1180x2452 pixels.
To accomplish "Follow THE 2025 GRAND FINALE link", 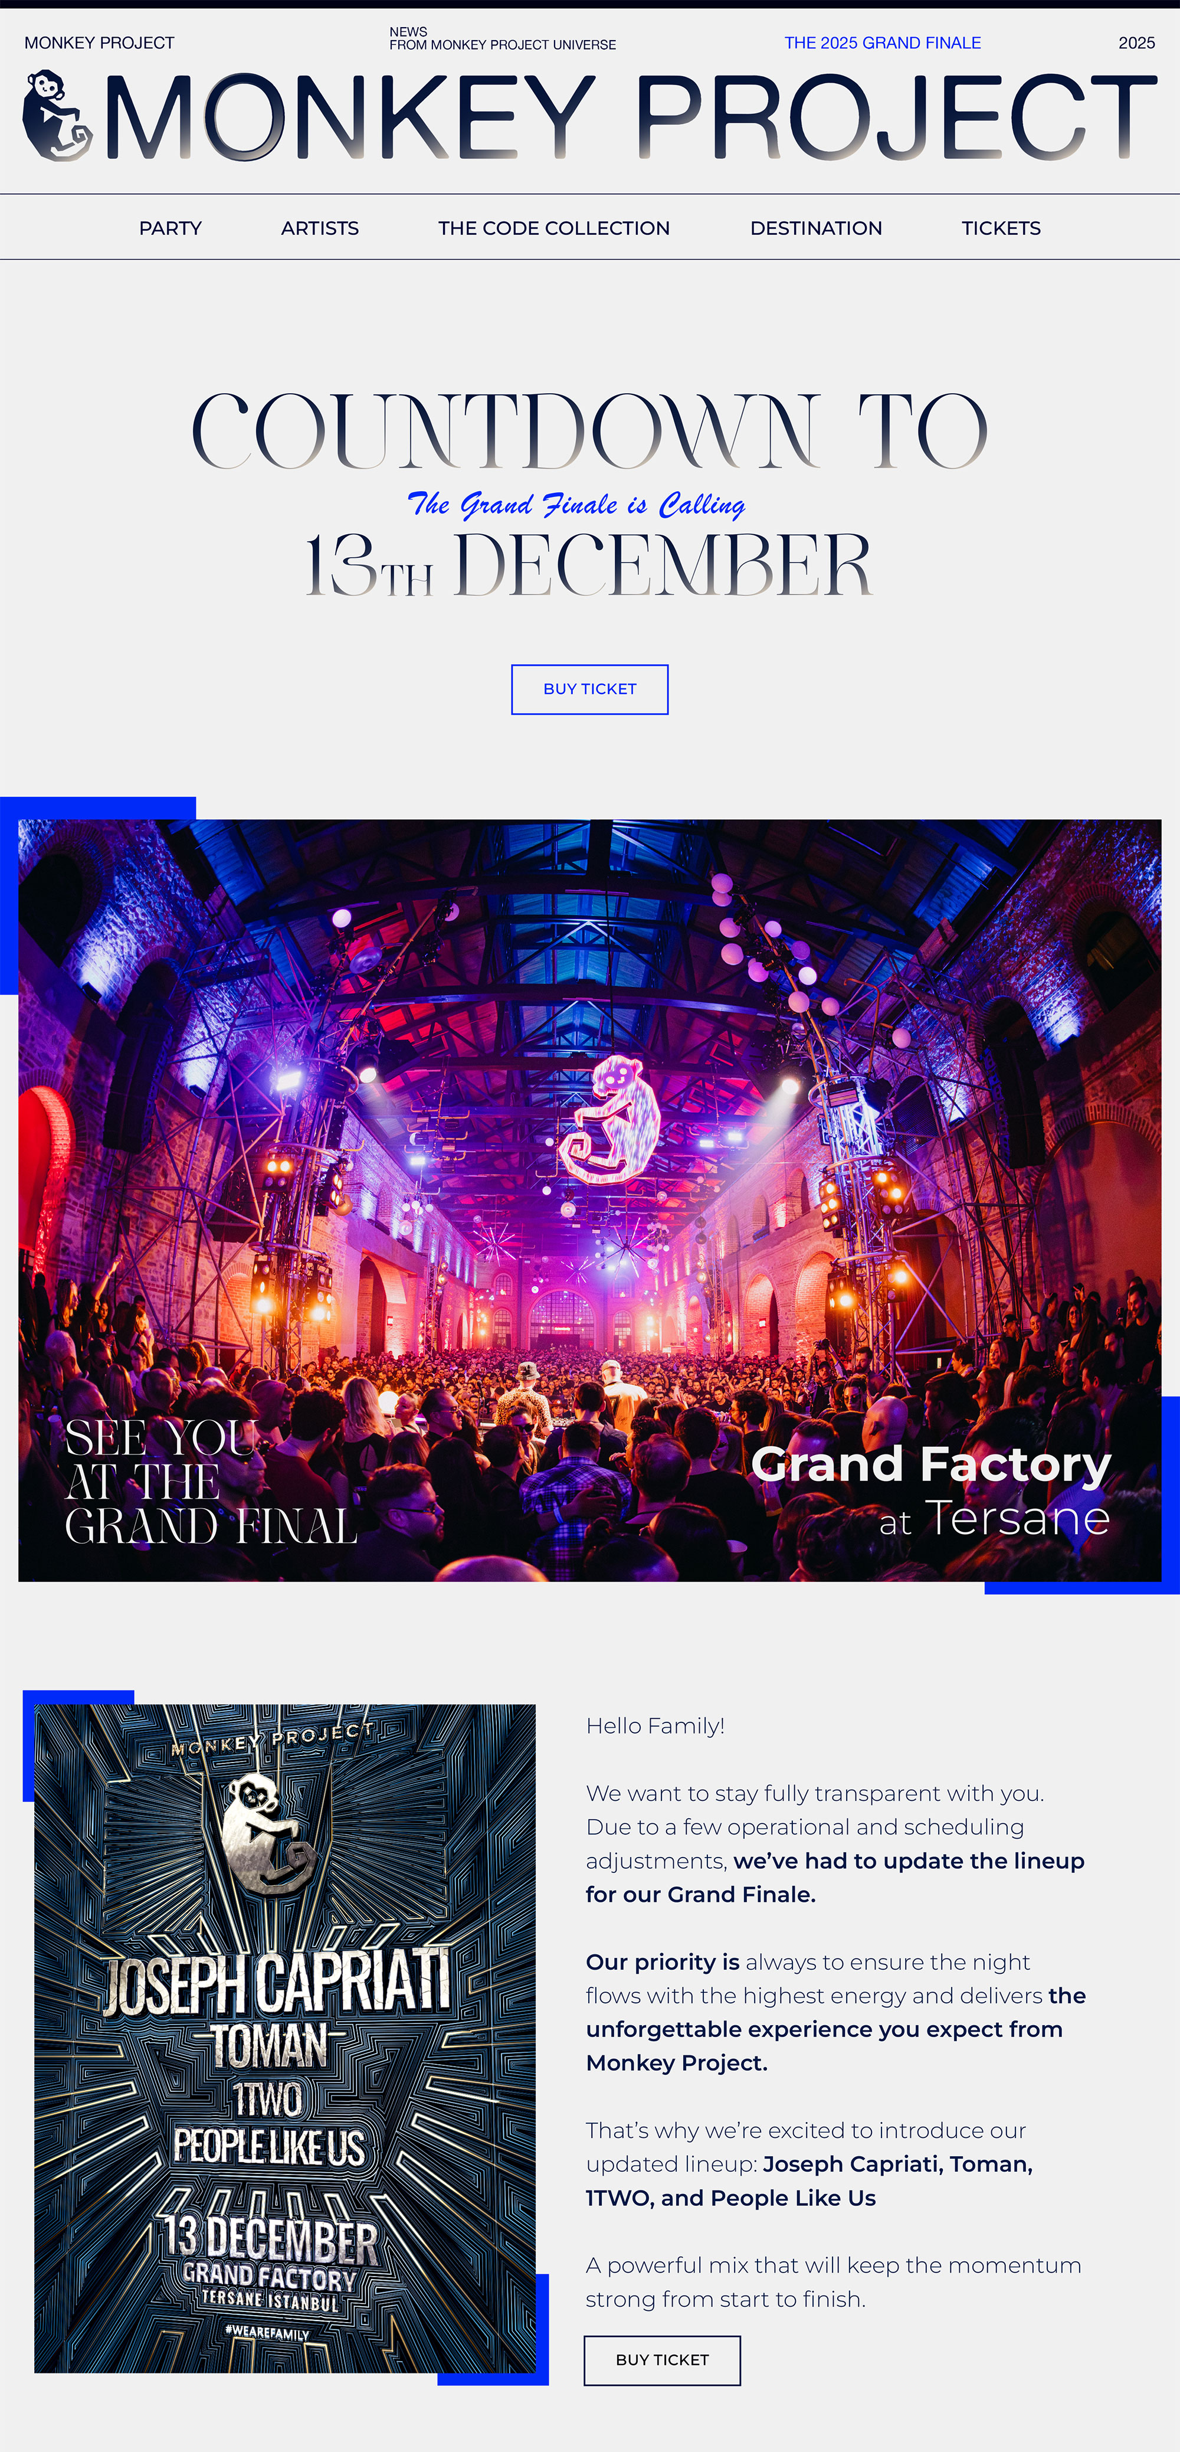I will pos(882,43).
